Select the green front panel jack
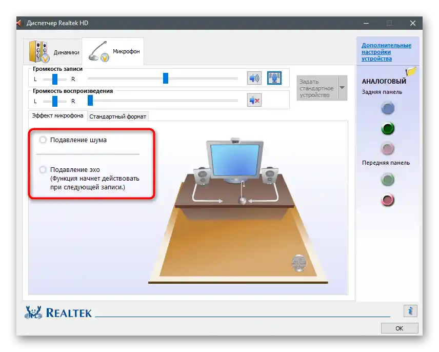Screen dimensions: 439x352 388,180
